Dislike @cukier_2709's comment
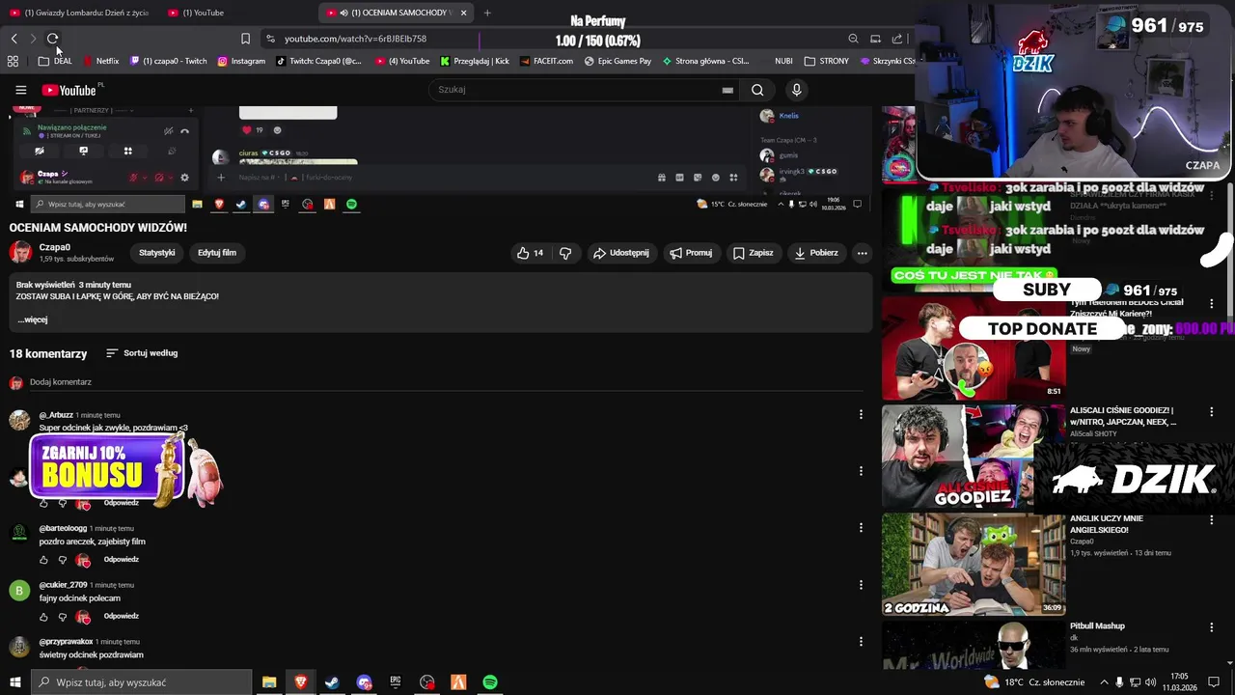The image size is (1235, 695). (63, 617)
